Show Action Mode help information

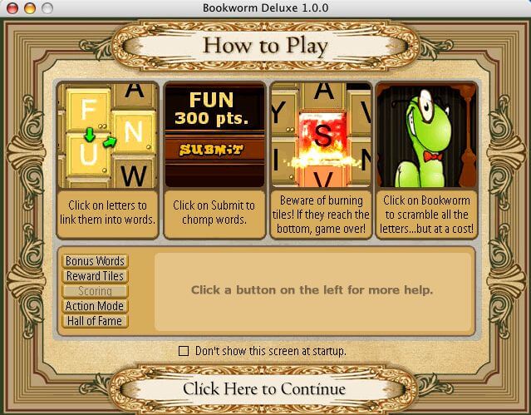tap(96, 306)
